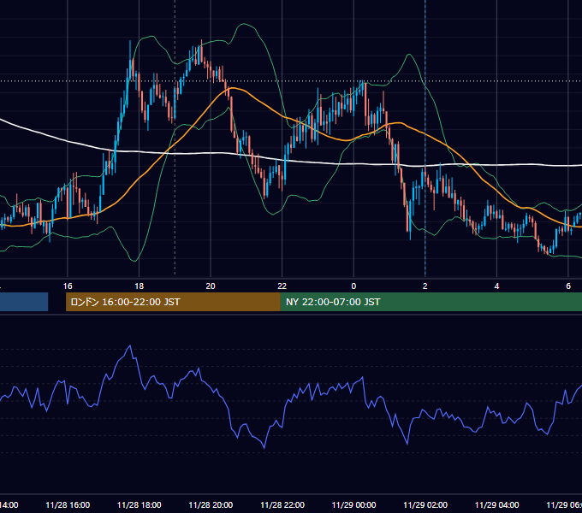
Task: Click the '11/28 20:00' date label
Action: click(x=211, y=504)
